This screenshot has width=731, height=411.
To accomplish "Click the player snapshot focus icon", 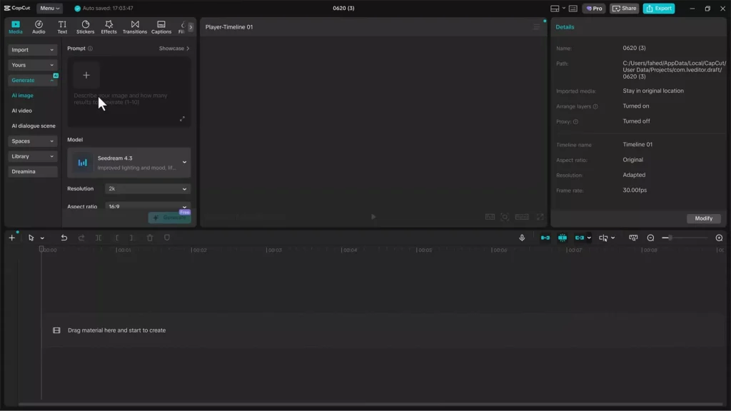I will pyautogui.click(x=505, y=217).
